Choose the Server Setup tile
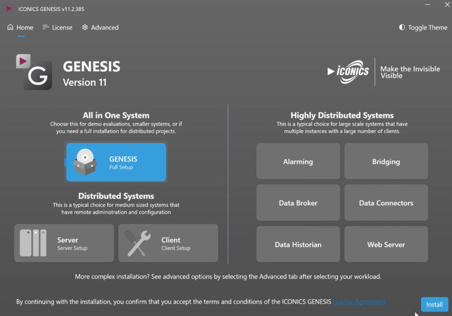452x316 pixels. pos(64,243)
